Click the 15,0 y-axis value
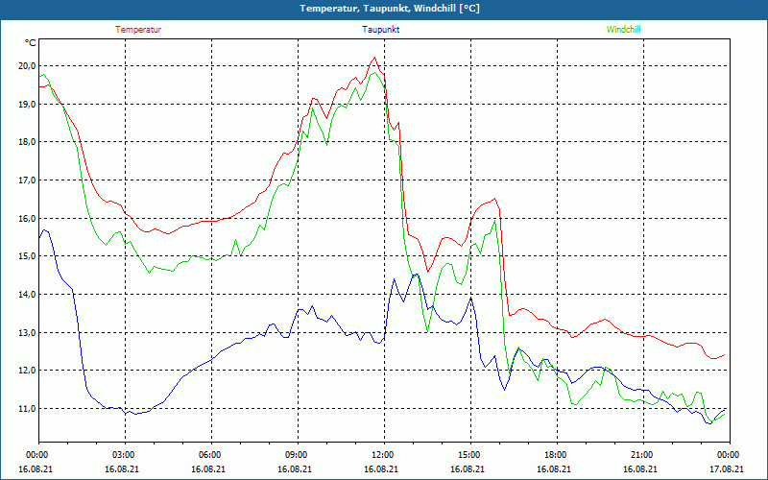This screenshot has height=480, width=768. click(27, 256)
